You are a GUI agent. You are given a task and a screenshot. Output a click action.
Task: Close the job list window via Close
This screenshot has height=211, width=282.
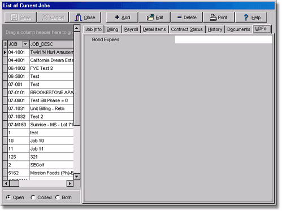(x=85, y=17)
